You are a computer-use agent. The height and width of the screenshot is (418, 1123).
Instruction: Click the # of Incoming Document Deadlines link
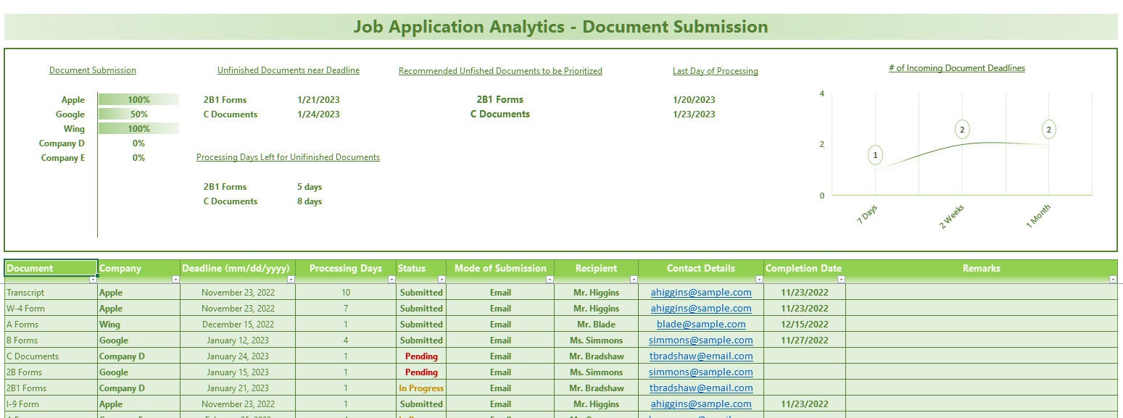point(957,67)
